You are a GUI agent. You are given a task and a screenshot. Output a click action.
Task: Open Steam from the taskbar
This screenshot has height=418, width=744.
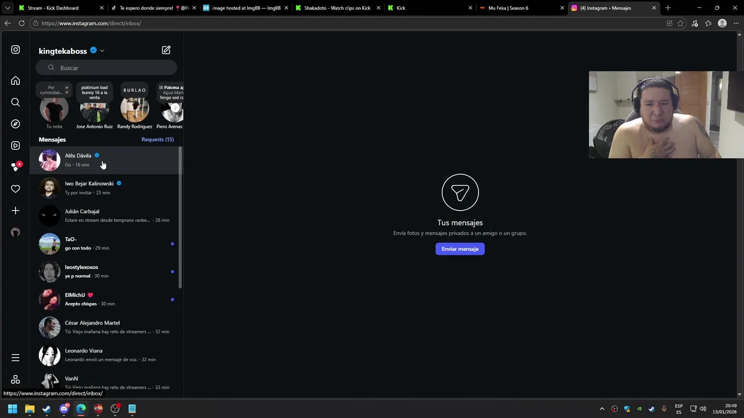tap(46, 409)
